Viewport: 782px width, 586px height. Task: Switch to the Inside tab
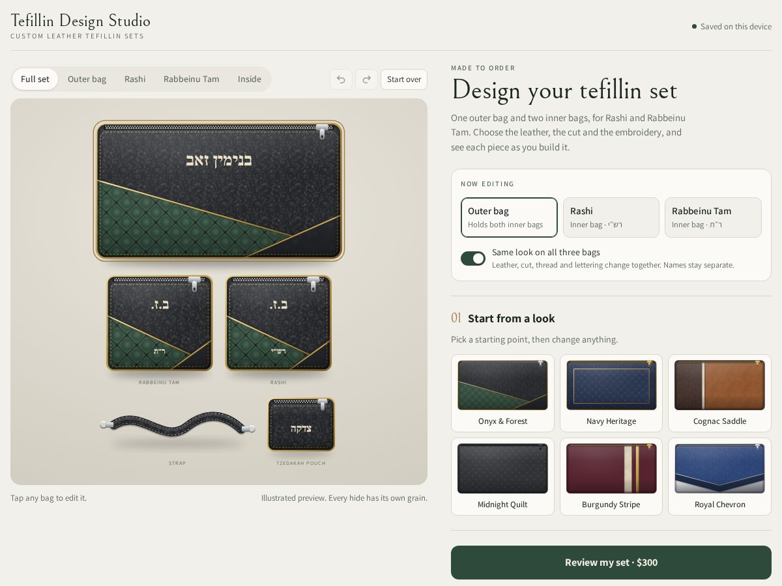point(250,79)
